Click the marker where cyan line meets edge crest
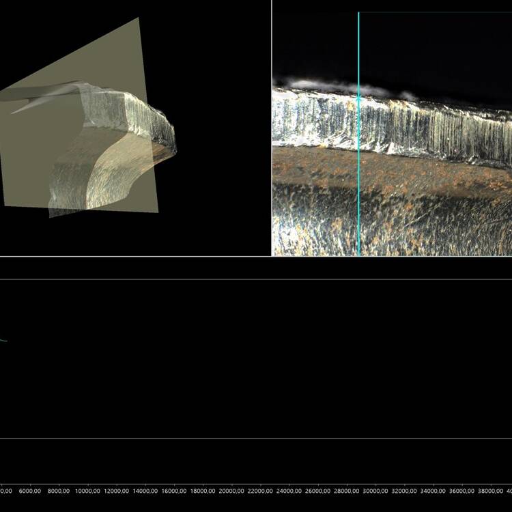The height and width of the screenshot is (512, 512). pos(358,98)
